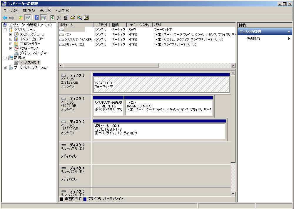294x209 pixels.
Task: Select 記憶域 in the console tree
Action: (x=19, y=58)
